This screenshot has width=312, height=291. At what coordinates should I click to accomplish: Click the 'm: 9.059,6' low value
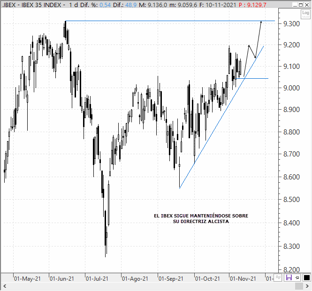183,5
